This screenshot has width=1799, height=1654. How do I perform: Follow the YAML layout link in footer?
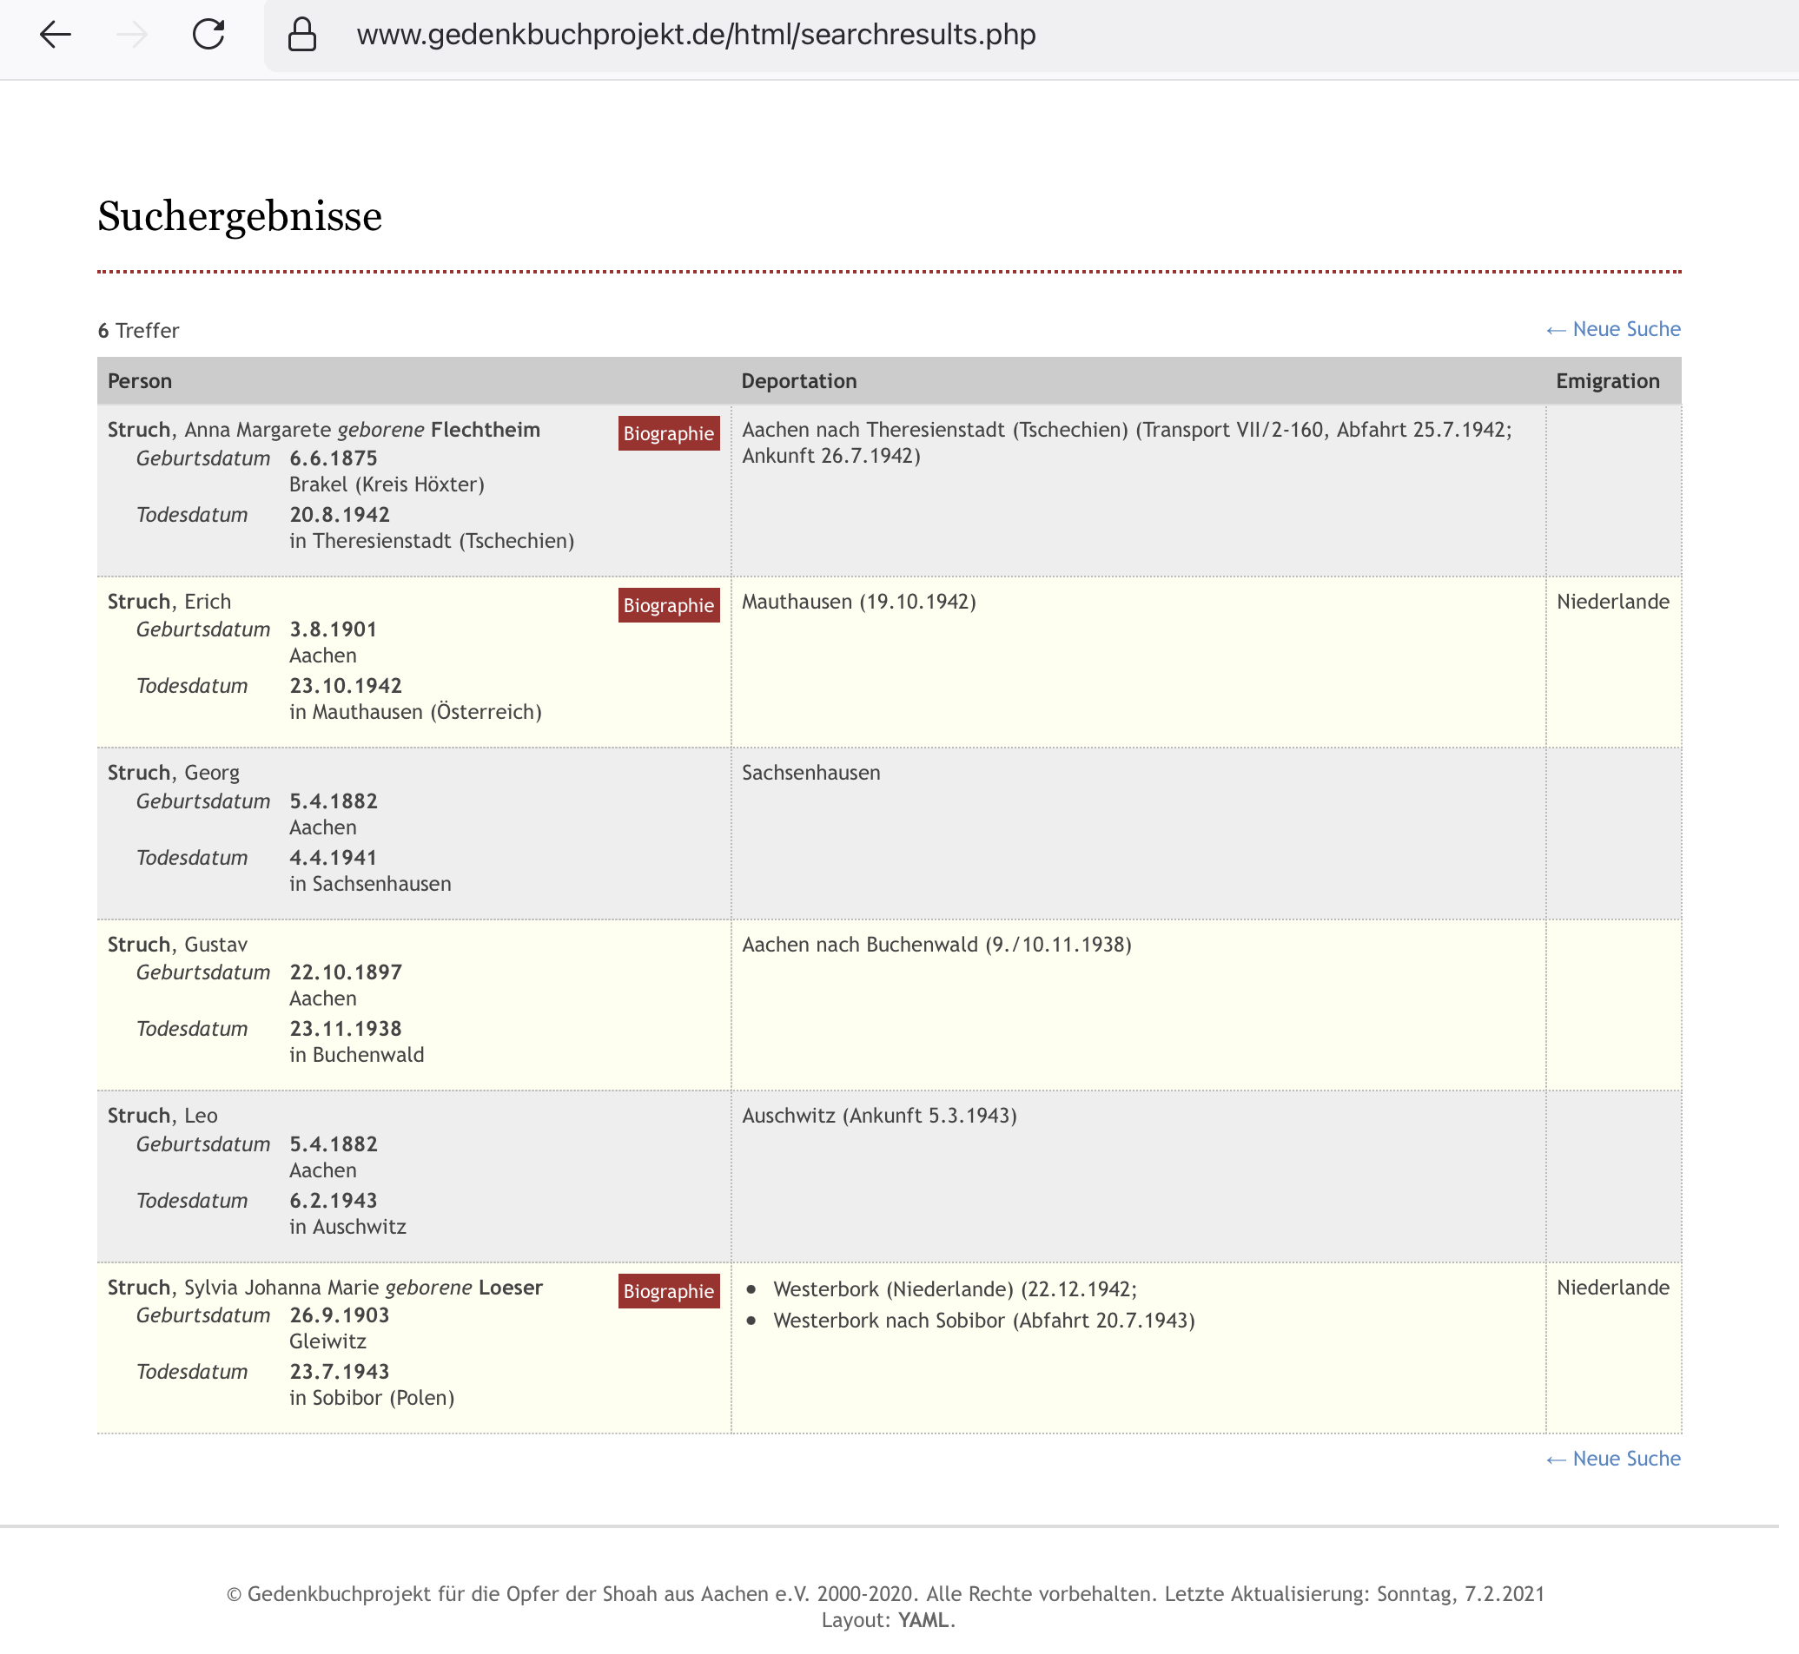click(923, 1620)
